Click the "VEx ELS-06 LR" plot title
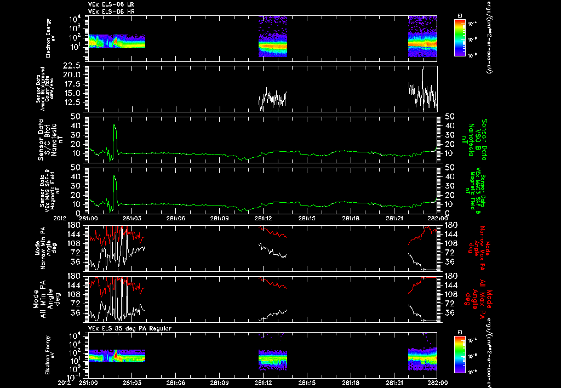 coord(111,4)
